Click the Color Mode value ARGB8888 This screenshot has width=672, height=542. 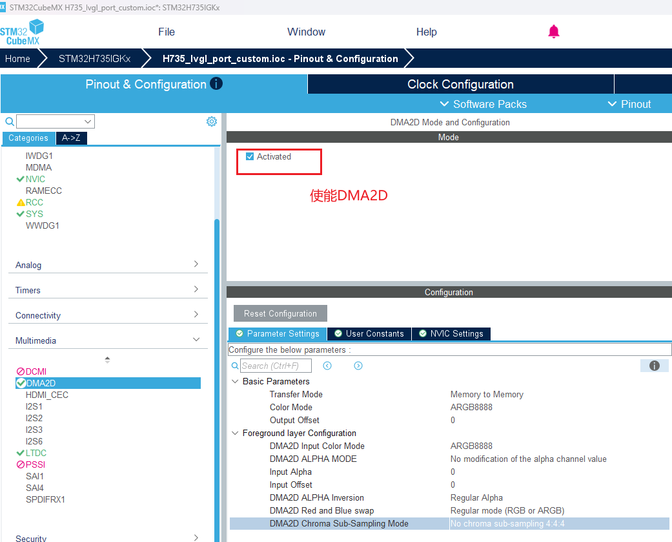471,407
